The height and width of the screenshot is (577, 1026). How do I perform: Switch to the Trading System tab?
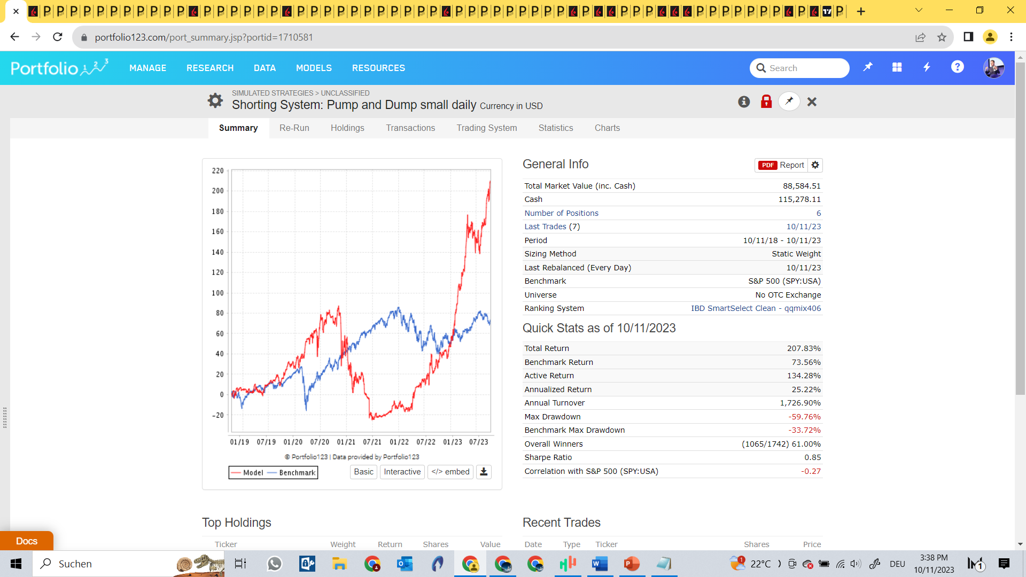click(486, 128)
